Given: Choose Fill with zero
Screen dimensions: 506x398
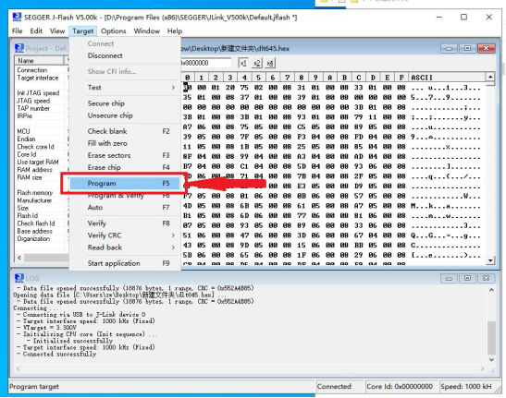Looking at the screenshot, I should [x=125, y=143].
